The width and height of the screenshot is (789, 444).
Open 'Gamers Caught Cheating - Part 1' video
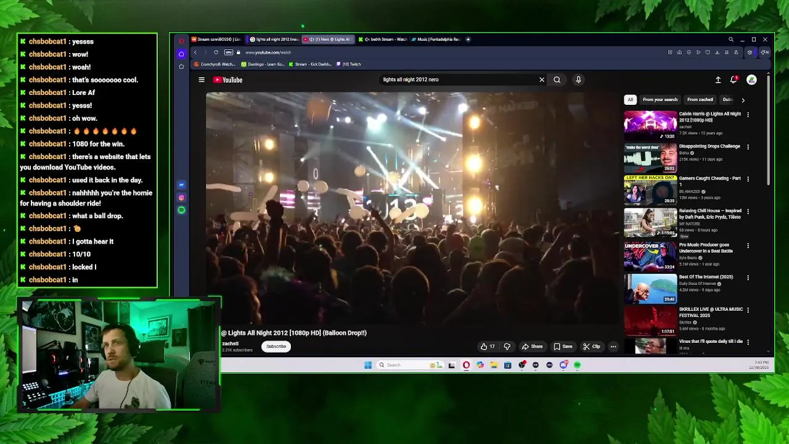click(710, 181)
